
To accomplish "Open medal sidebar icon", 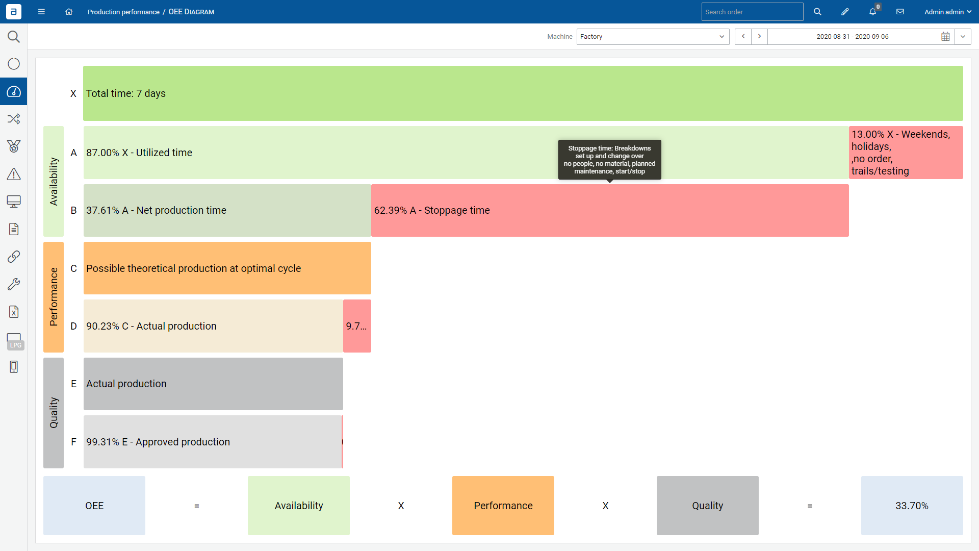I will [14, 146].
